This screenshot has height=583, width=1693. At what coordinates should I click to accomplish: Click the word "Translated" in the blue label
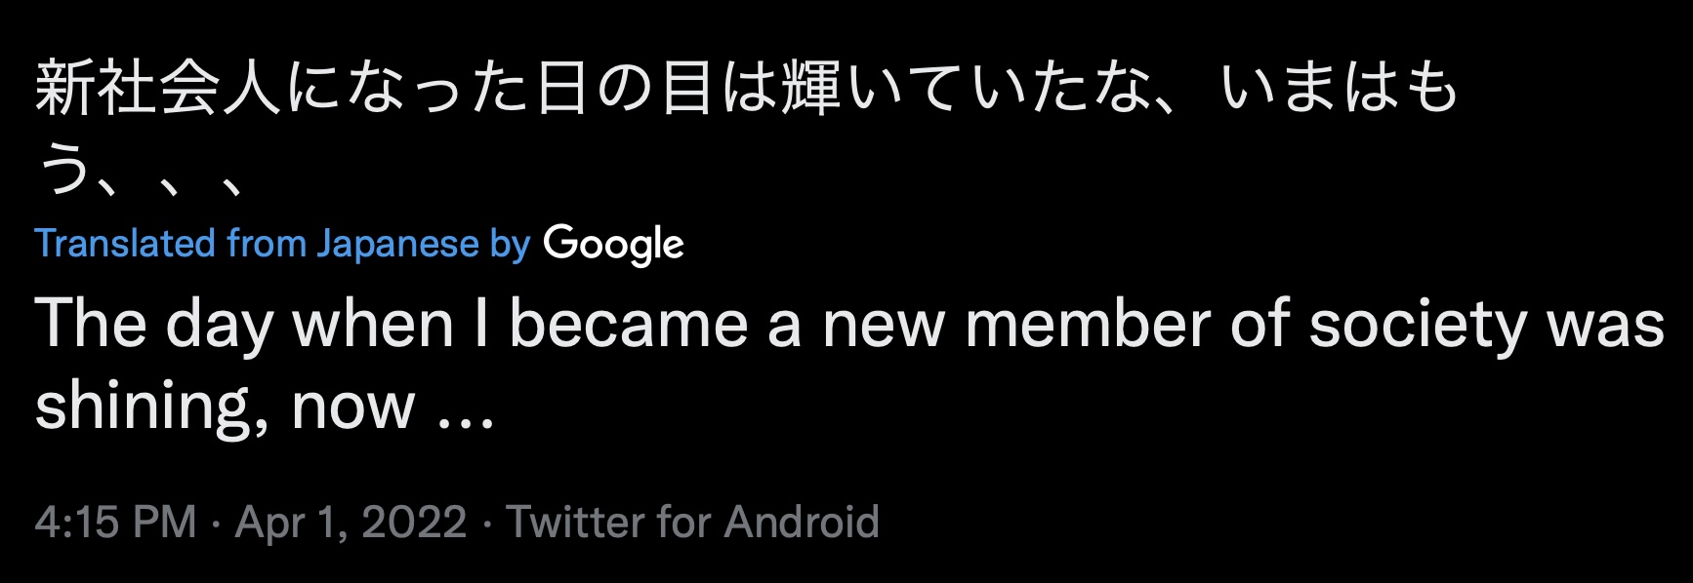[125, 243]
